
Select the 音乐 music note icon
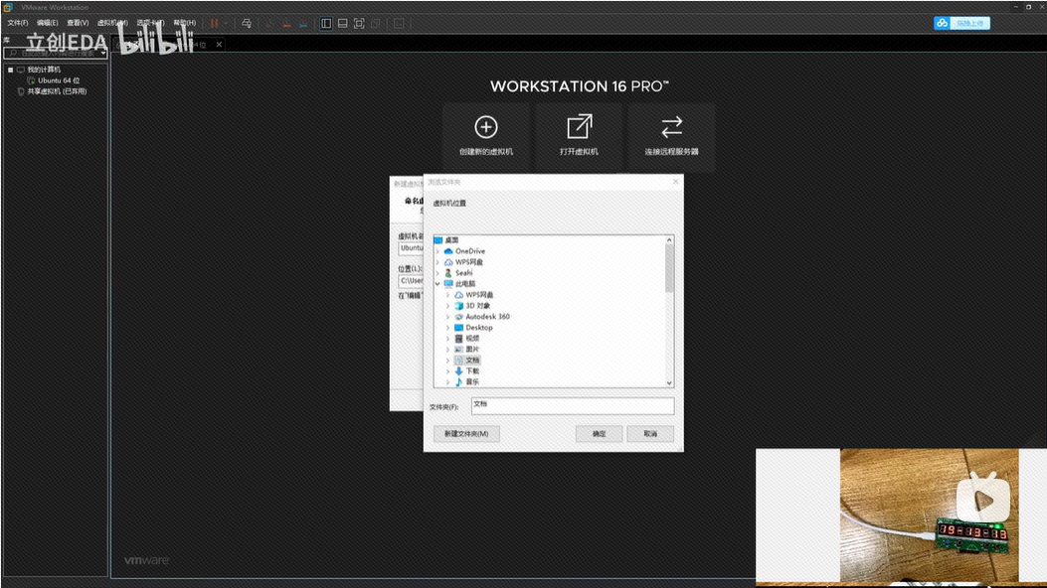pos(458,382)
